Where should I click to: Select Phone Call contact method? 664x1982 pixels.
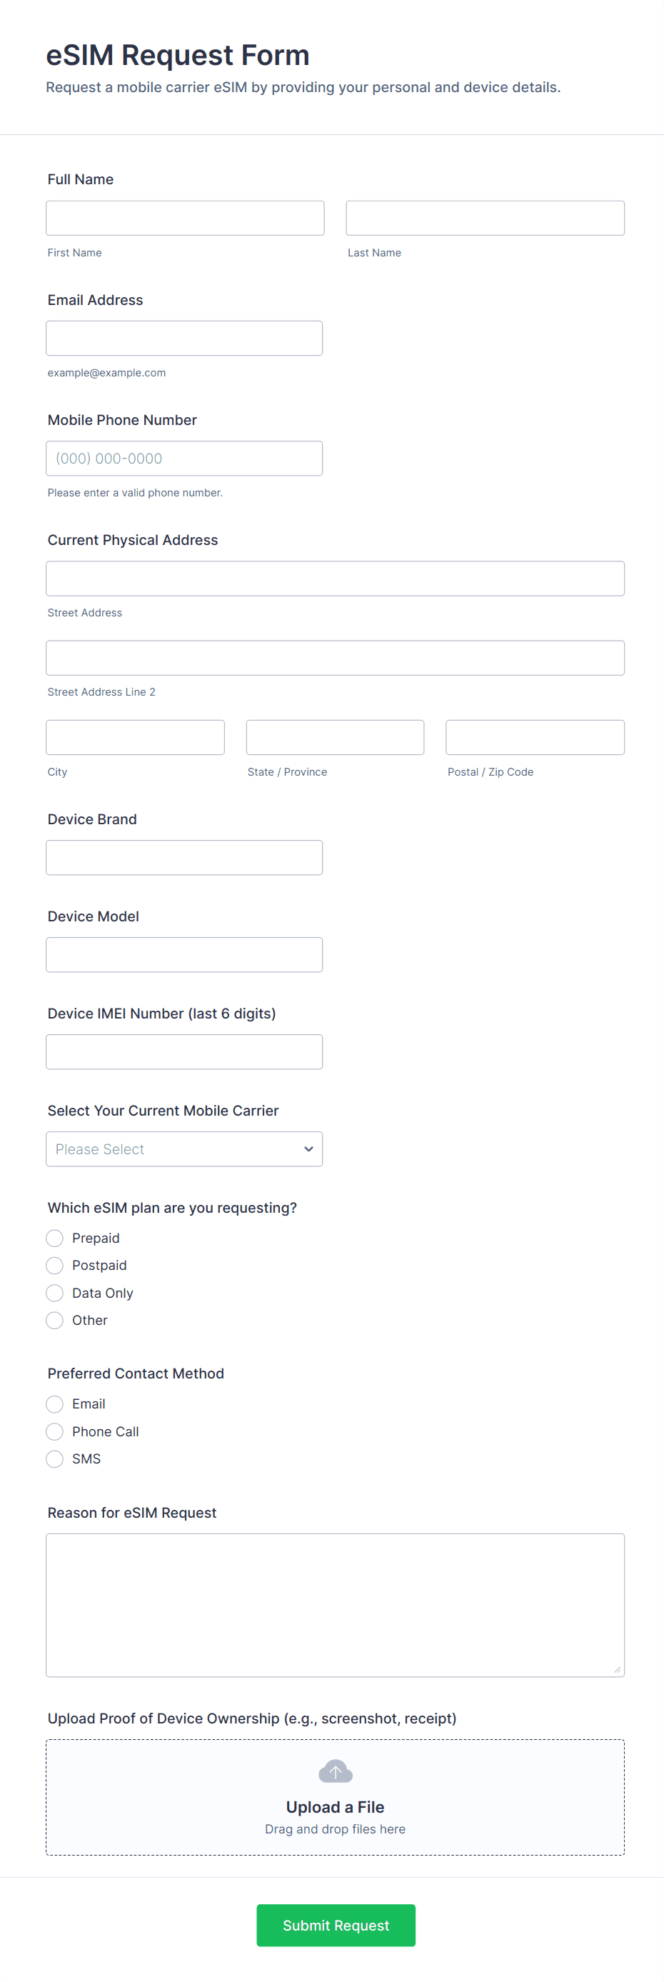(55, 1432)
